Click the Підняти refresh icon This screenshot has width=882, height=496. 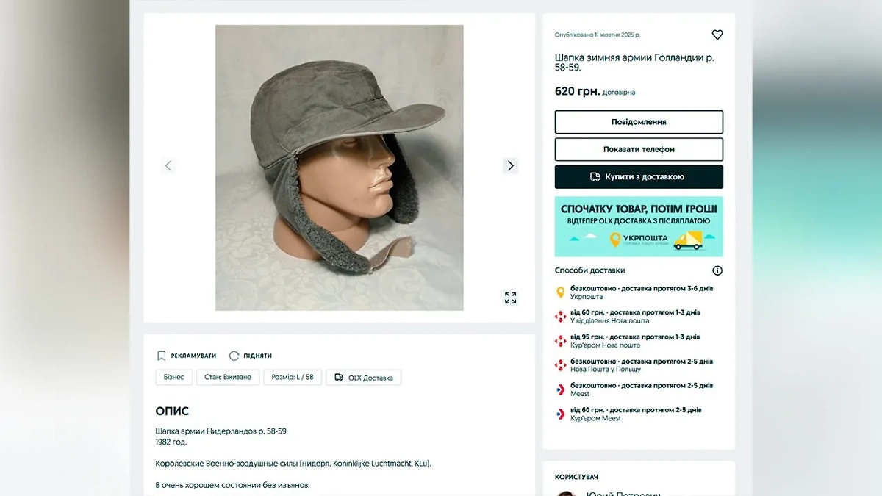pos(234,356)
